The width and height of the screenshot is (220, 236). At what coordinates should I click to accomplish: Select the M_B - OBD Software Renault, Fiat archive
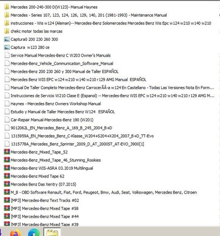click(x=104, y=192)
